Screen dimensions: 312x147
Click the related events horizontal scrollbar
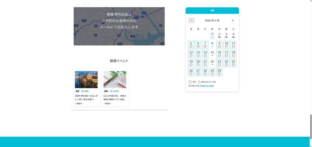click(x=119, y=110)
